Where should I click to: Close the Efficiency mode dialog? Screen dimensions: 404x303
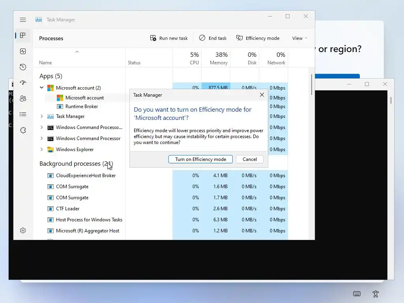click(262, 95)
